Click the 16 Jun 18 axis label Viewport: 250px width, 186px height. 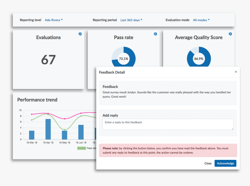(x=81, y=142)
